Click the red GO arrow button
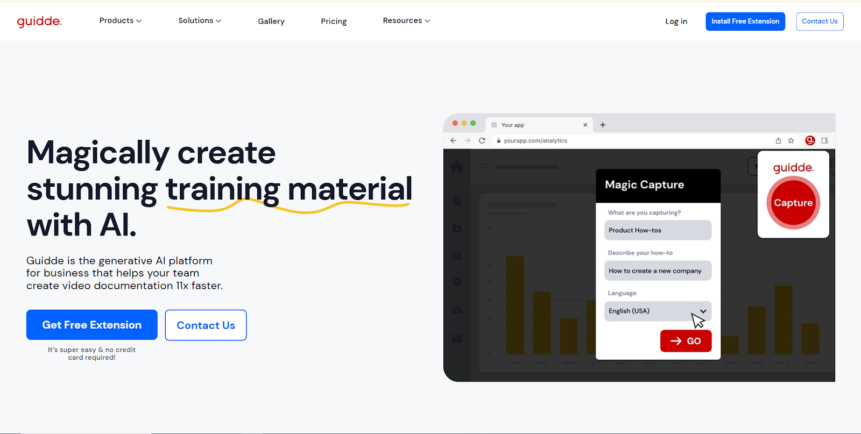 pos(686,341)
